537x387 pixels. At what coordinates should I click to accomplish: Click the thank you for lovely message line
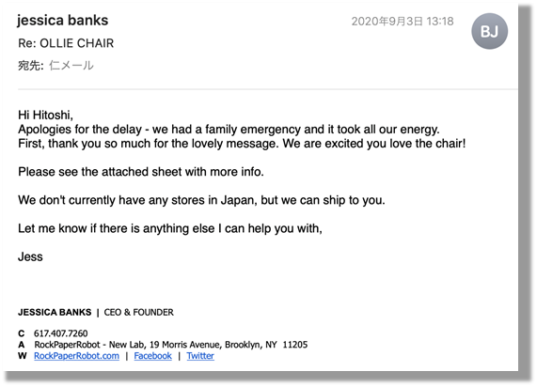(x=242, y=144)
